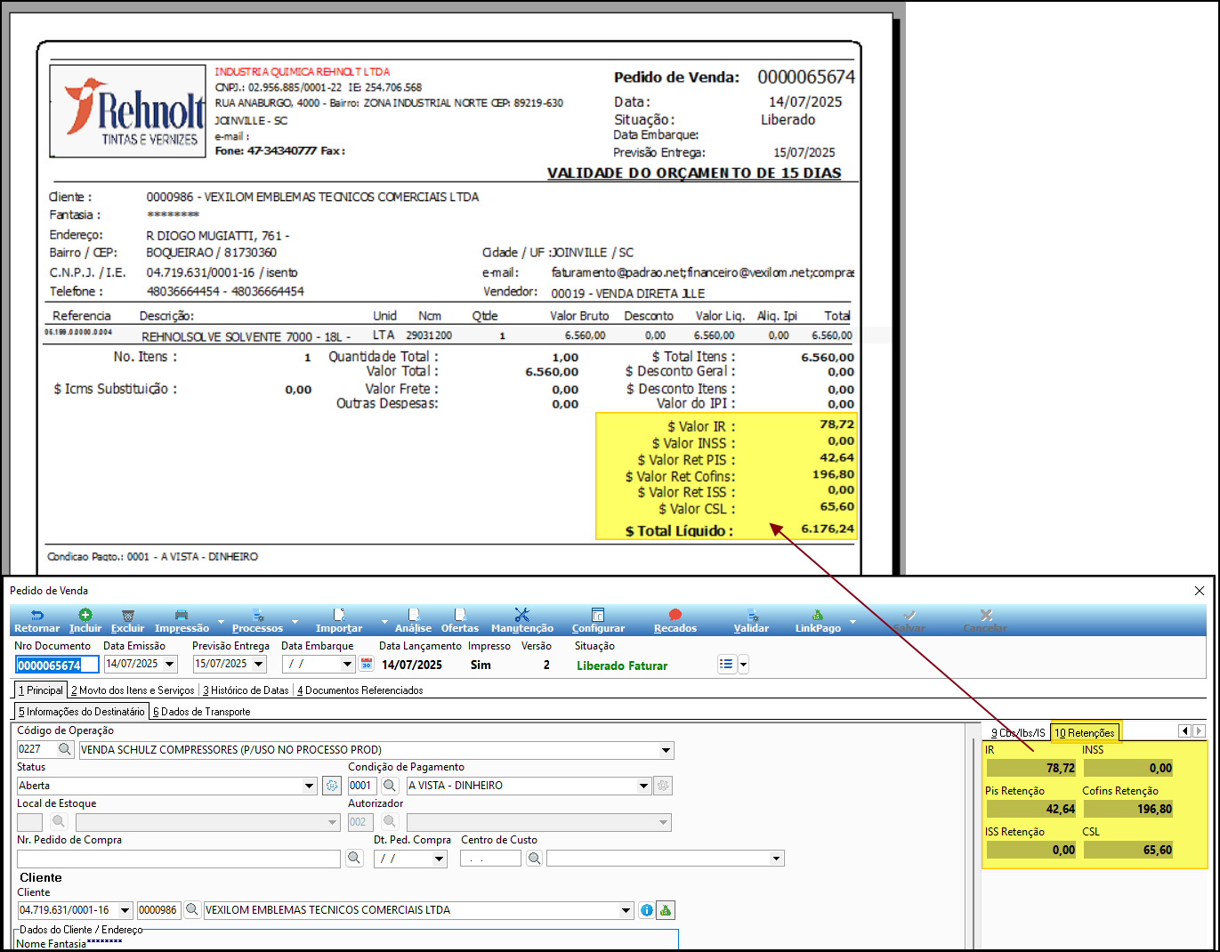Screen dimensions: 1220x952
Task: Switch to Movto dos Itens e Serviços tab
Action: pyautogui.click(x=133, y=690)
